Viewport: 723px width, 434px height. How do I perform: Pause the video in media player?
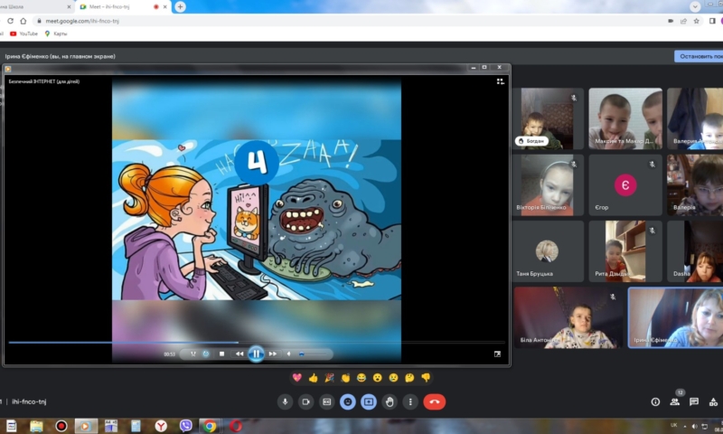point(256,354)
